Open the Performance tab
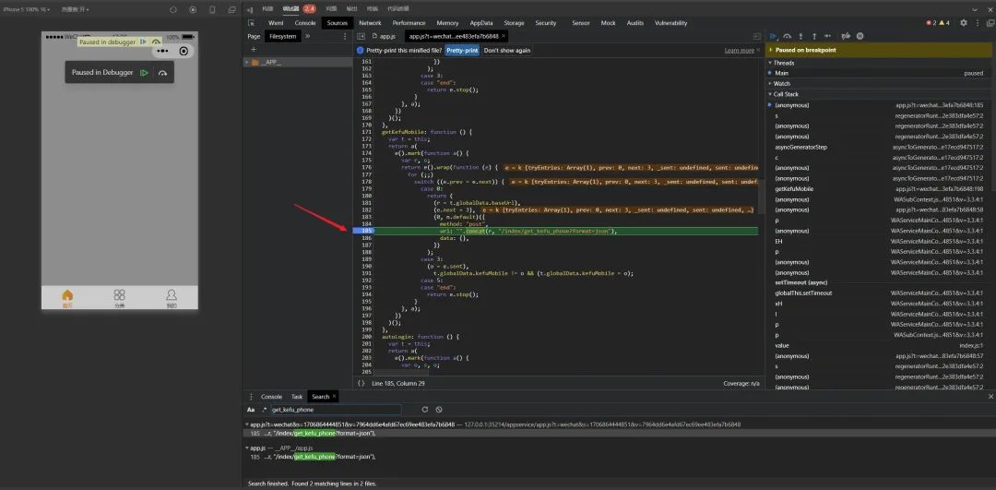Screen dimensions: 996x490 click(x=409, y=23)
